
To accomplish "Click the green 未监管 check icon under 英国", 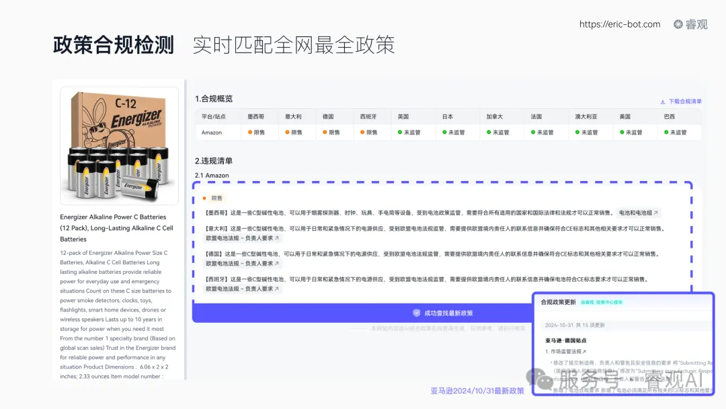I will 401,132.
